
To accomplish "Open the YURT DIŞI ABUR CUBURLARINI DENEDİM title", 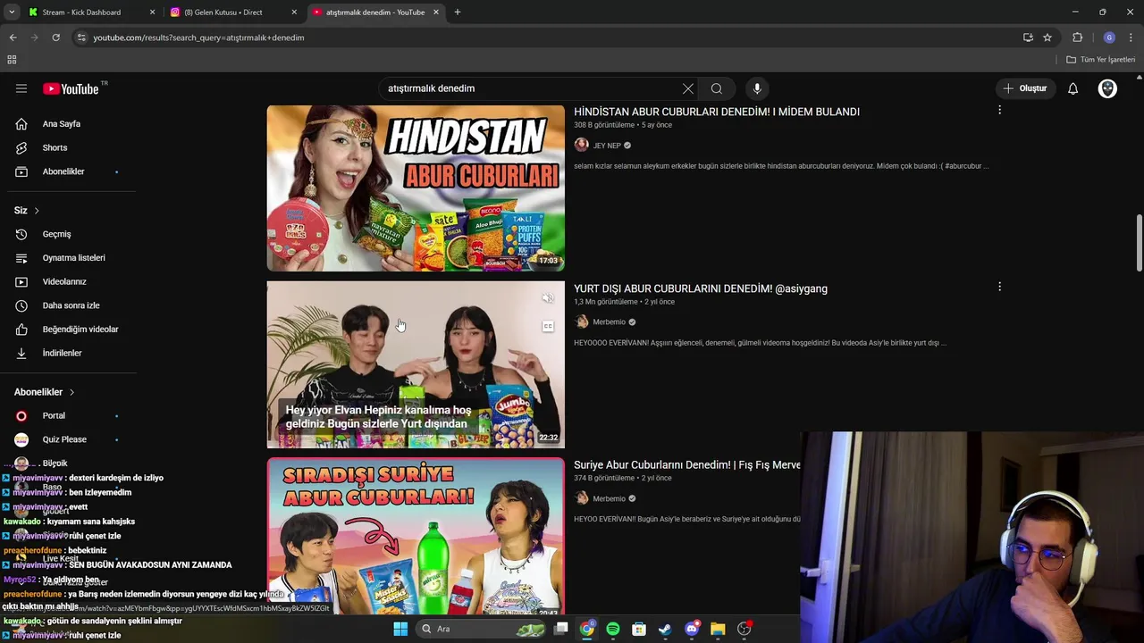I will pos(701,288).
